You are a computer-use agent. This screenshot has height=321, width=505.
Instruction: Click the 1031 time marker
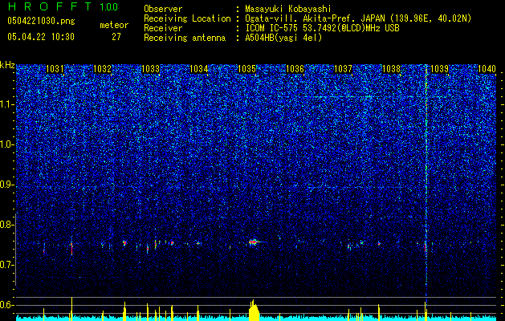click(x=55, y=69)
